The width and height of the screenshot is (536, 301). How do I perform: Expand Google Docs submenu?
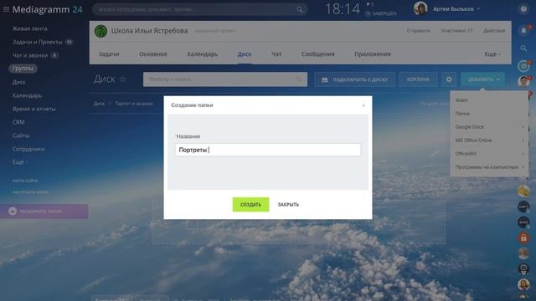[489, 127]
